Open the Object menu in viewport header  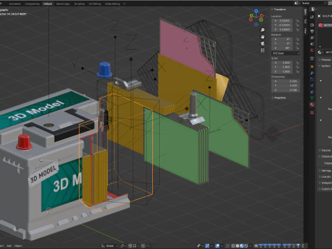(18, 246)
